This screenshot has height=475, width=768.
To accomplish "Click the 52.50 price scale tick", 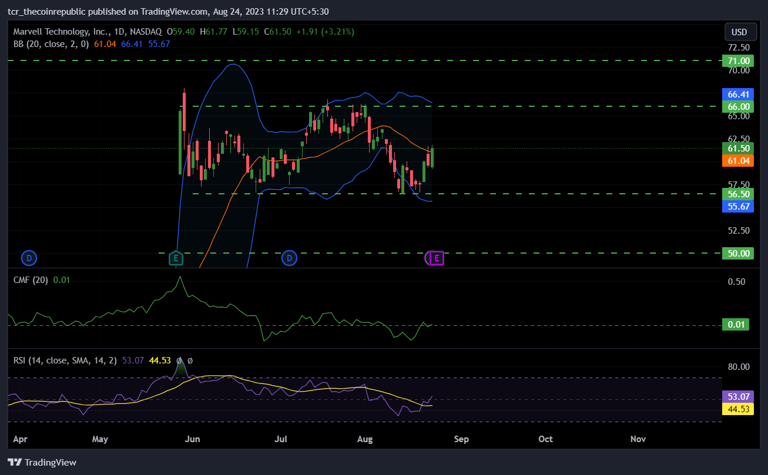I will click(x=738, y=230).
